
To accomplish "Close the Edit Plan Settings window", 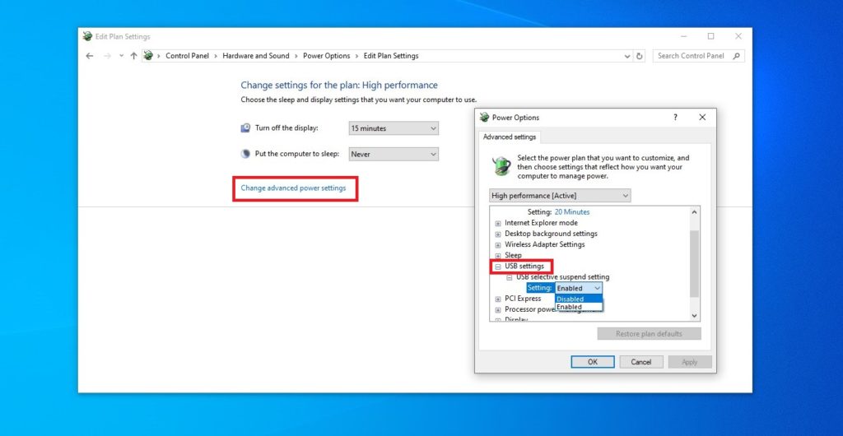I will (x=738, y=36).
